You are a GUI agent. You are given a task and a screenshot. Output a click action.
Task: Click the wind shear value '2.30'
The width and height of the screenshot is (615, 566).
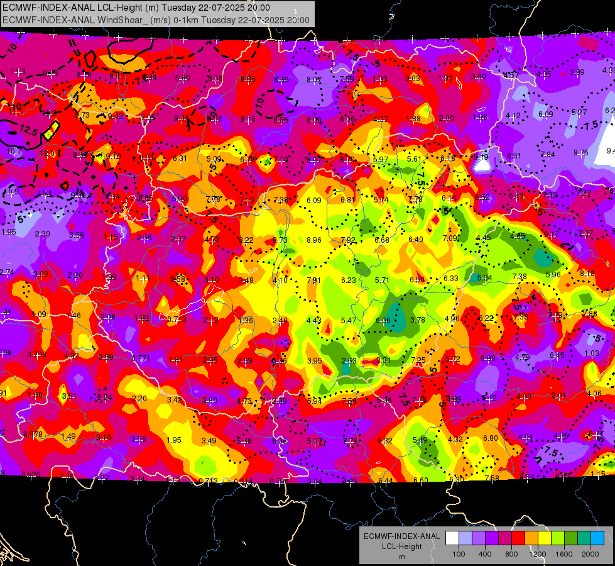(x=42, y=234)
